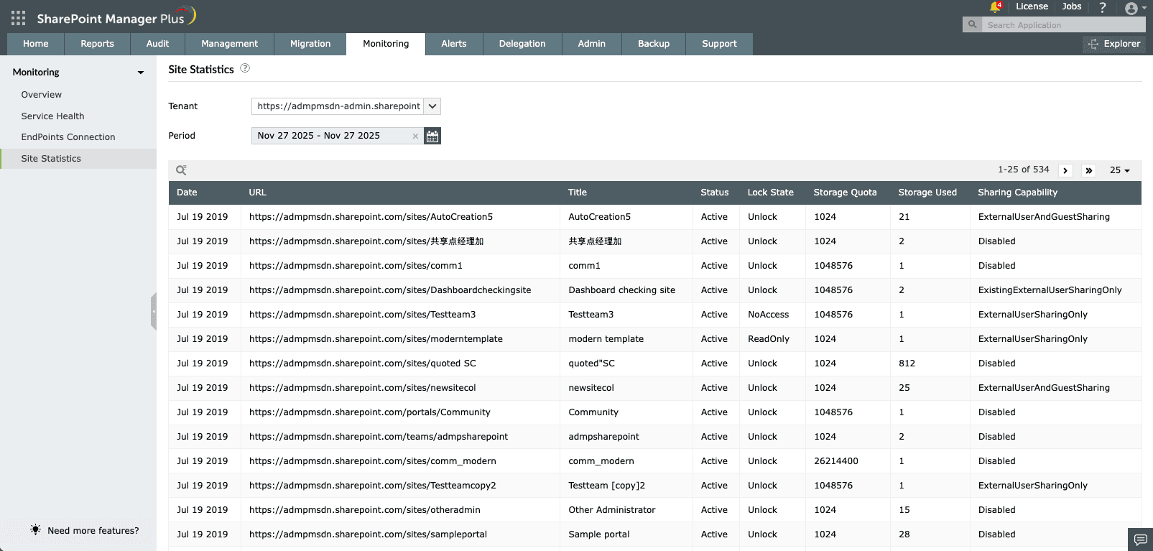Switch to the Reports tab
Screen dimensions: 1153x551
pyautogui.click(x=97, y=44)
